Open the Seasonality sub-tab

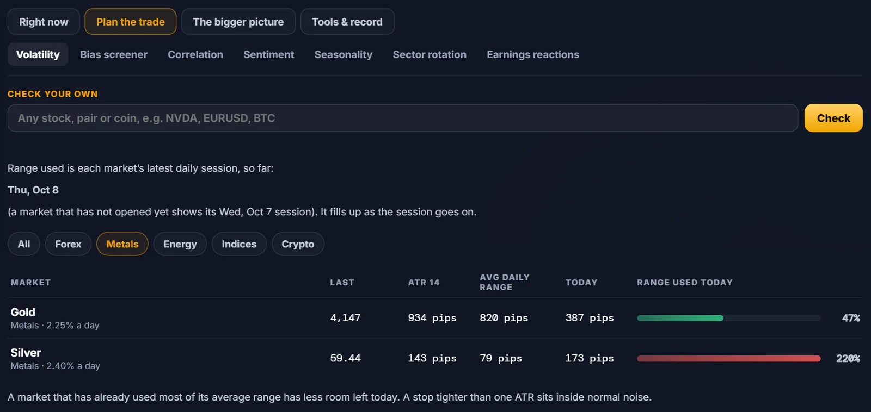click(344, 54)
